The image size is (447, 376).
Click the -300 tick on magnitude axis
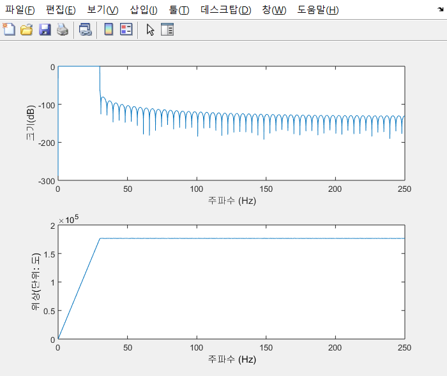(x=47, y=181)
